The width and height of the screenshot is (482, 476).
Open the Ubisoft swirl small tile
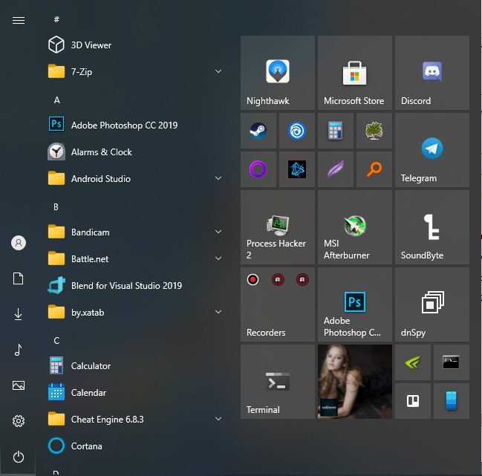pyautogui.click(x=297, y=131)
